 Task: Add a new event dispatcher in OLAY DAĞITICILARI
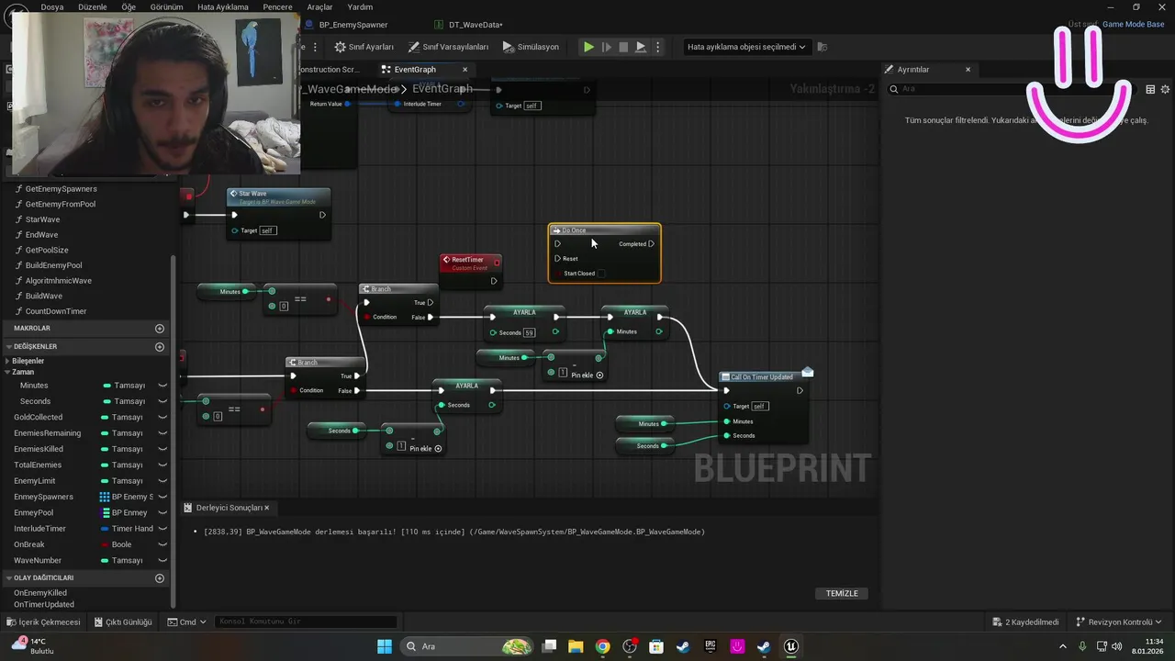(x=160, y=578)
